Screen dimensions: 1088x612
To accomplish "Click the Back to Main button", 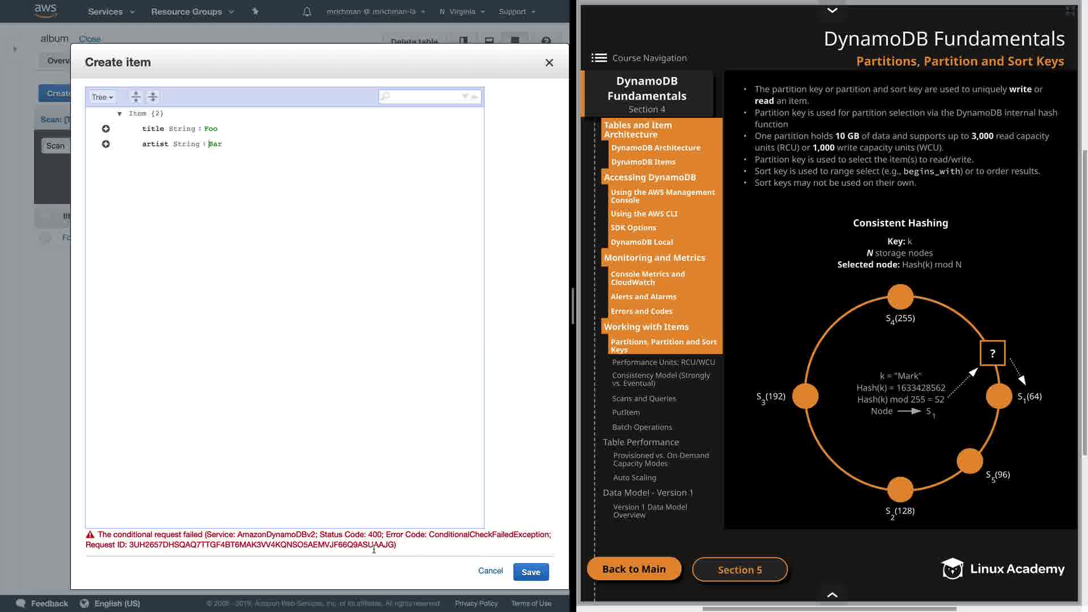I will [634, 569].
